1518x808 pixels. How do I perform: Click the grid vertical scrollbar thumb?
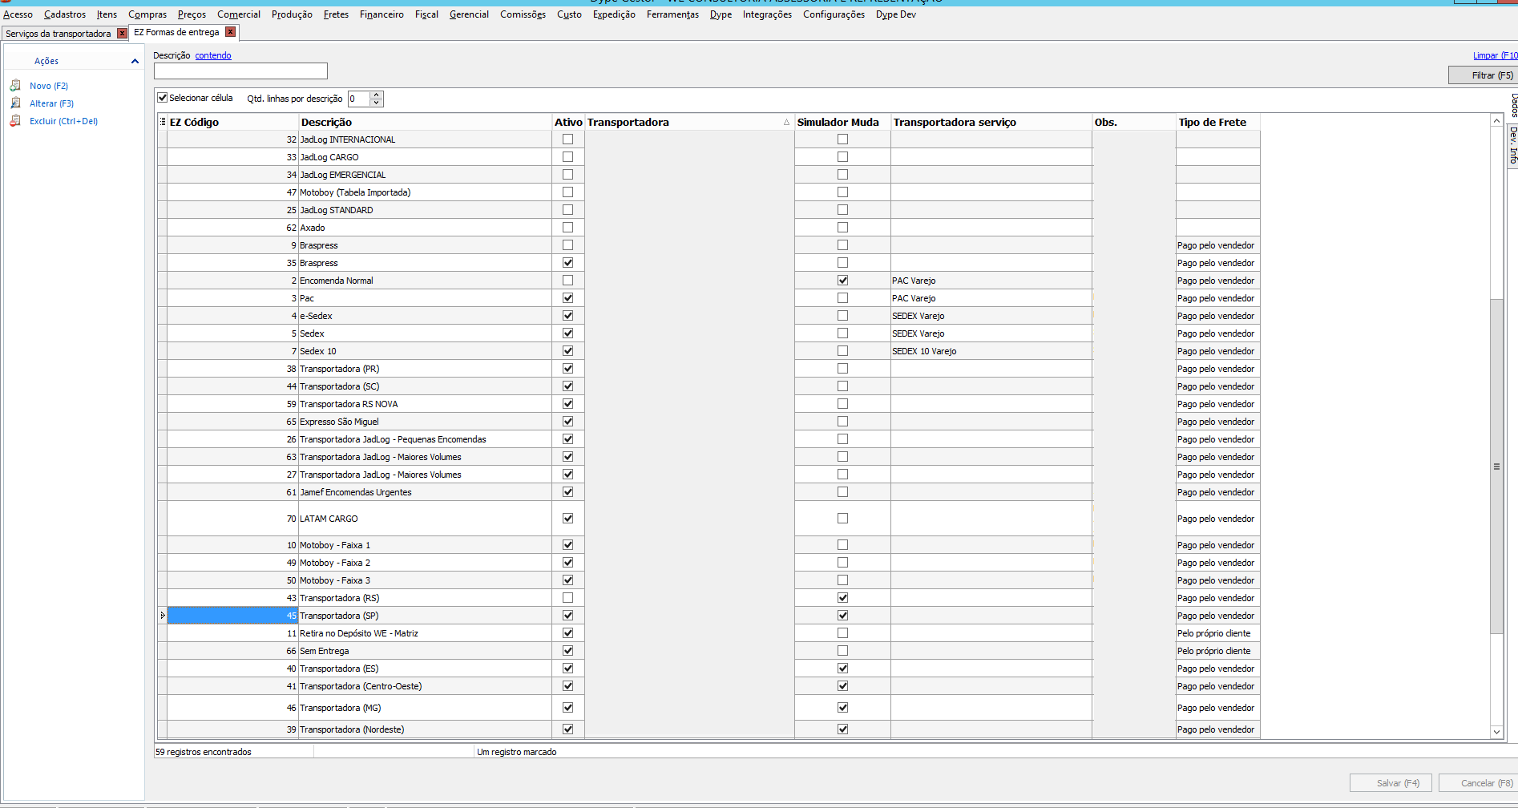[1496, 467]
